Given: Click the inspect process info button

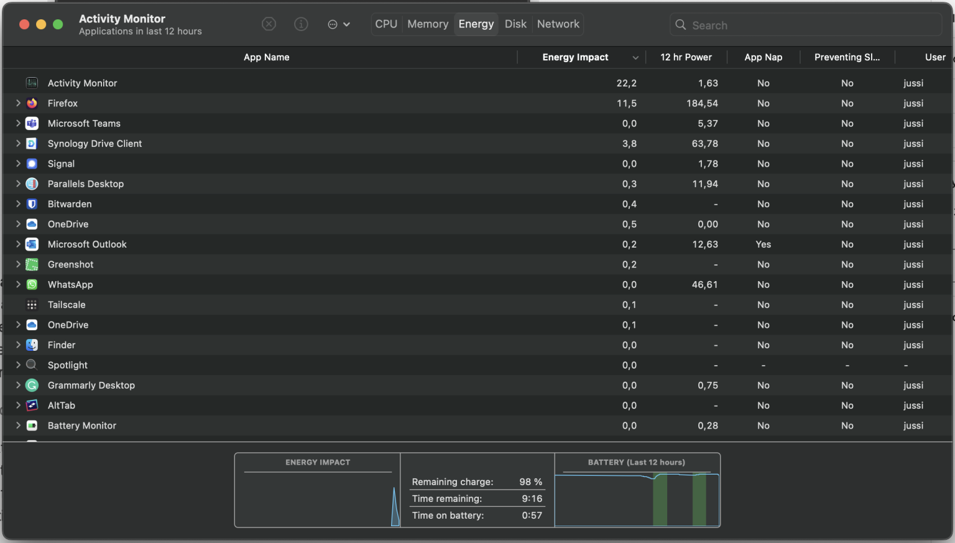Looking at the screenshot, I should tap(301, 24).
